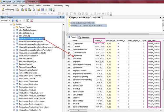Click the Filter funnel icon
The height and width of the screenshot is (112, 164).
(x=24, y=20)
